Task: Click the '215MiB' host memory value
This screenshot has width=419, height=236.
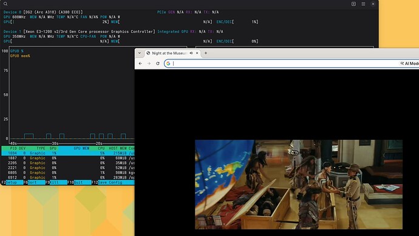Action: click(120, 153)
